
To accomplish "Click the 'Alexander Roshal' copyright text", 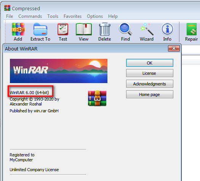I will tap(26, 104).
